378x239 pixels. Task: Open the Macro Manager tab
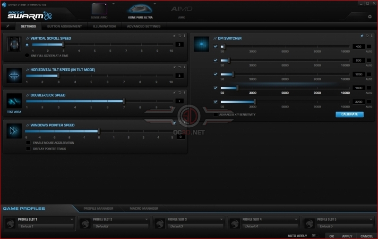144,208
